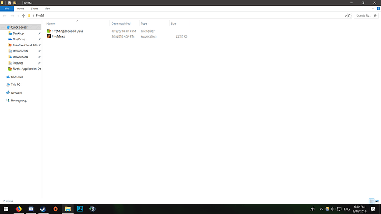Open the yellow circular tray icon
The image size is (381, 214).
tap(327, 209)
